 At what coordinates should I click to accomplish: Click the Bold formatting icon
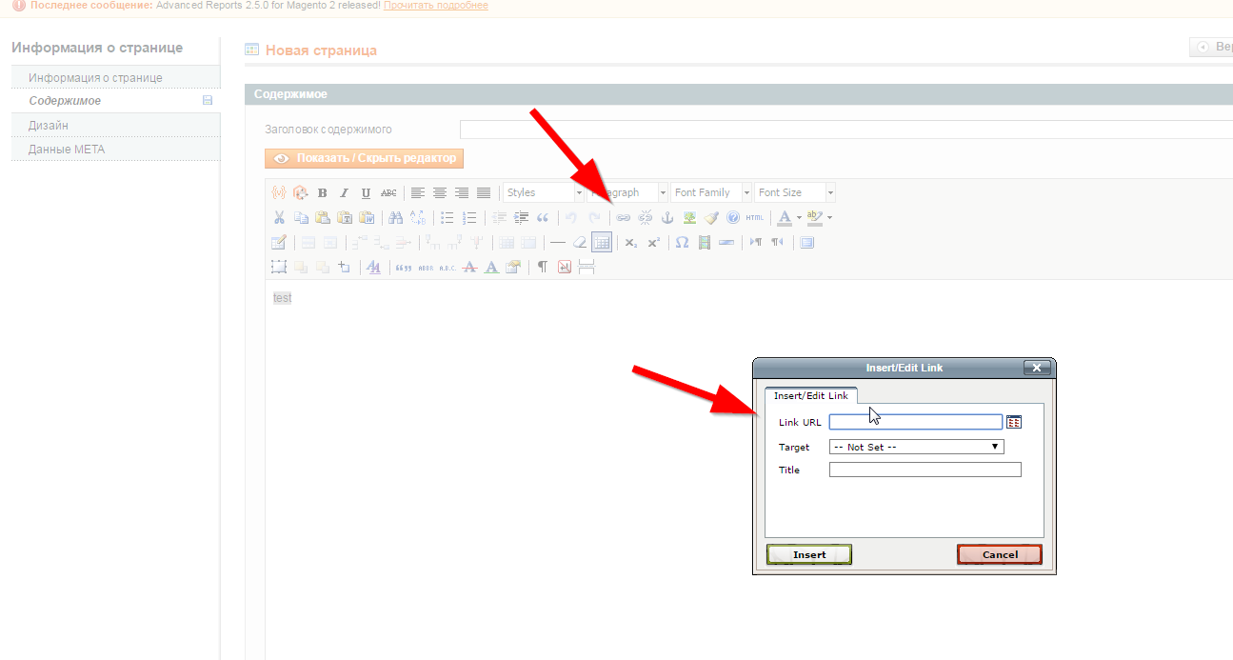click(x=323, y=192)
